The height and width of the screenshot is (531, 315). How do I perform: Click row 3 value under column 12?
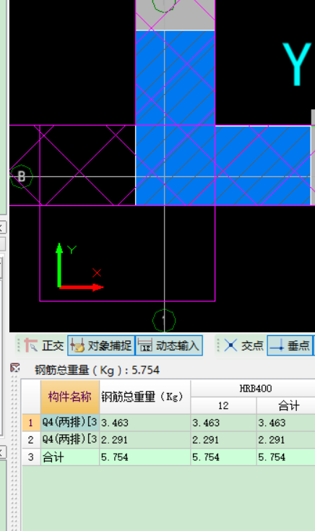coord(223,457)
